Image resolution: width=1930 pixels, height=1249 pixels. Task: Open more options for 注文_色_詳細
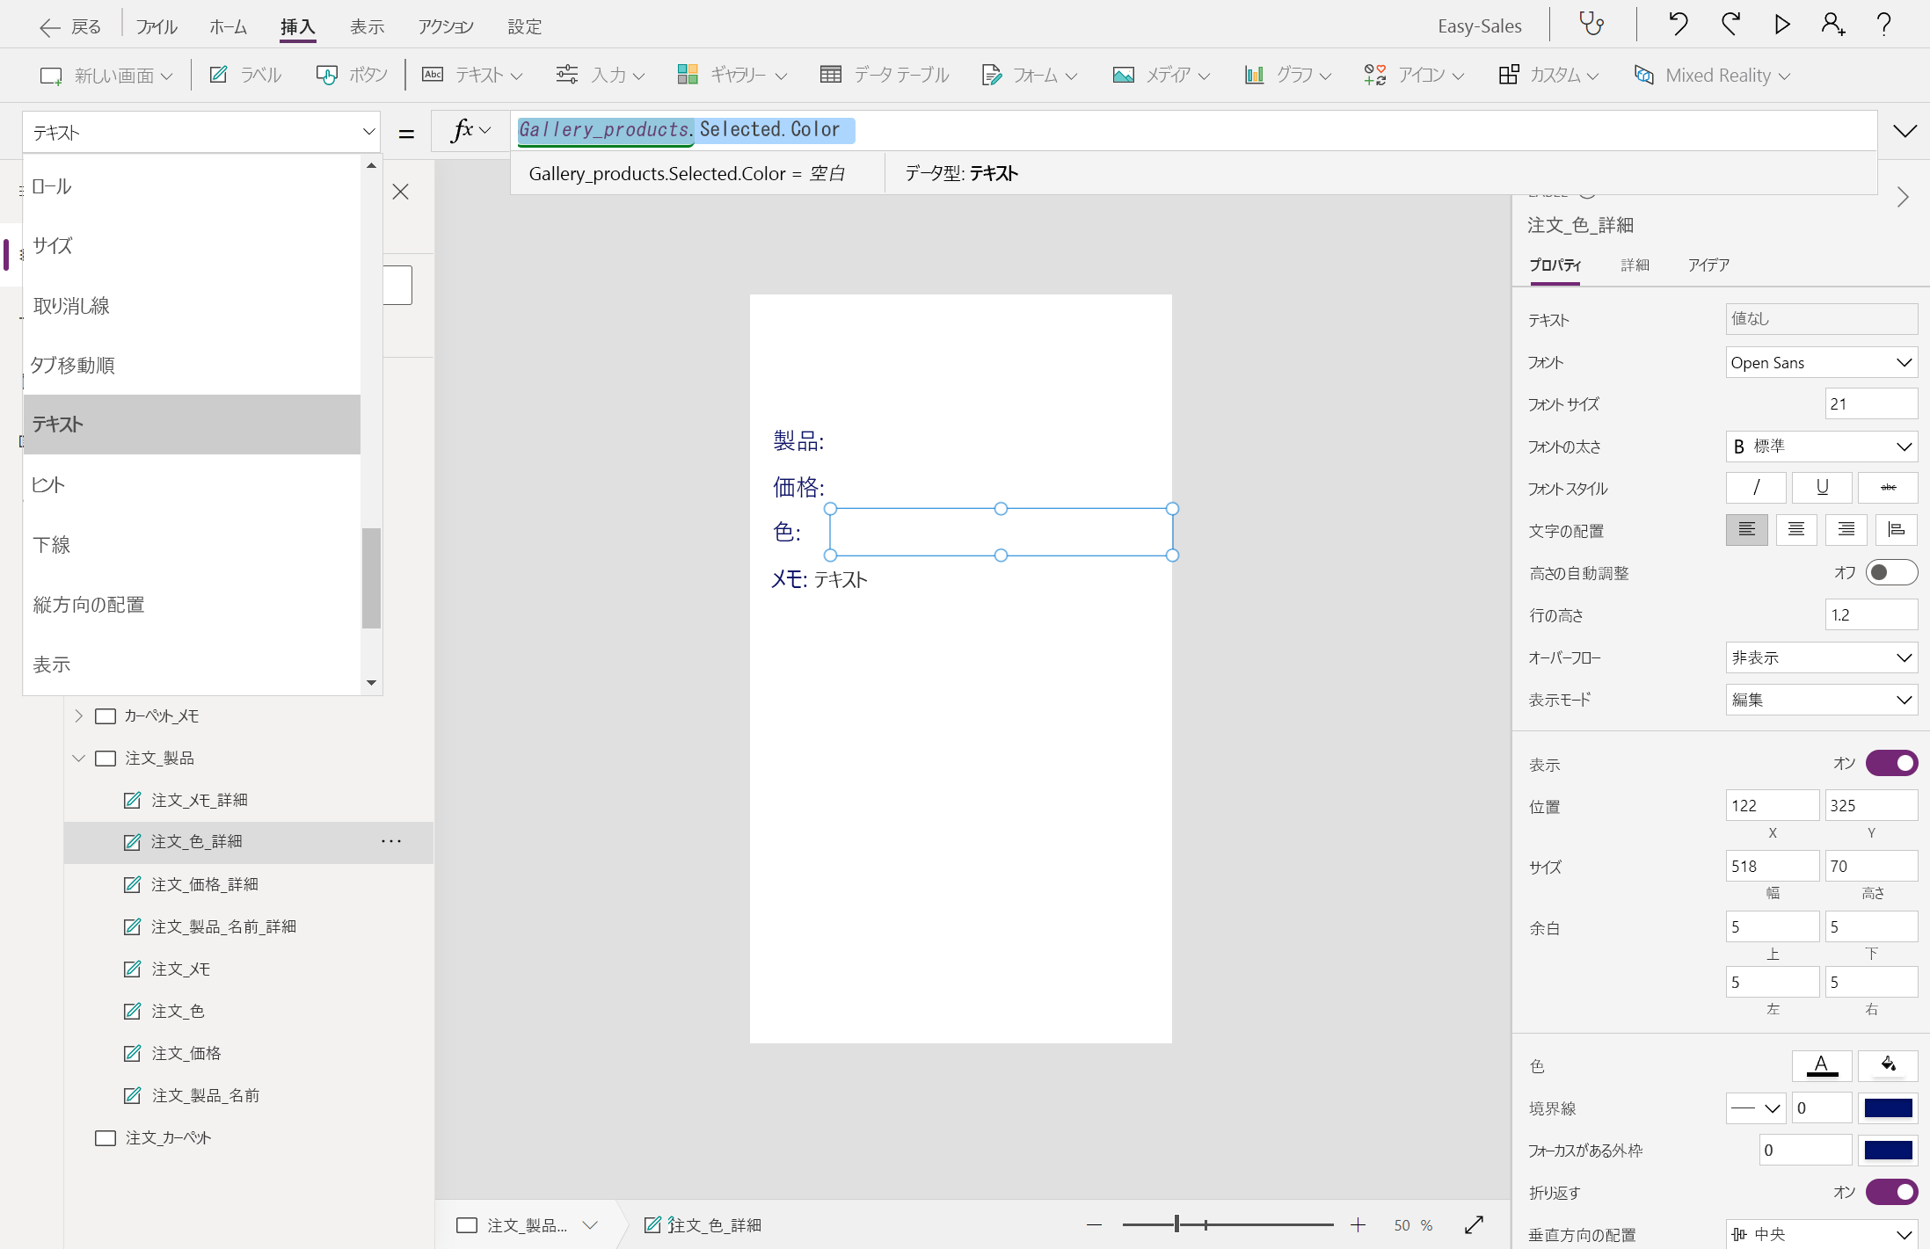click(391, 841)
